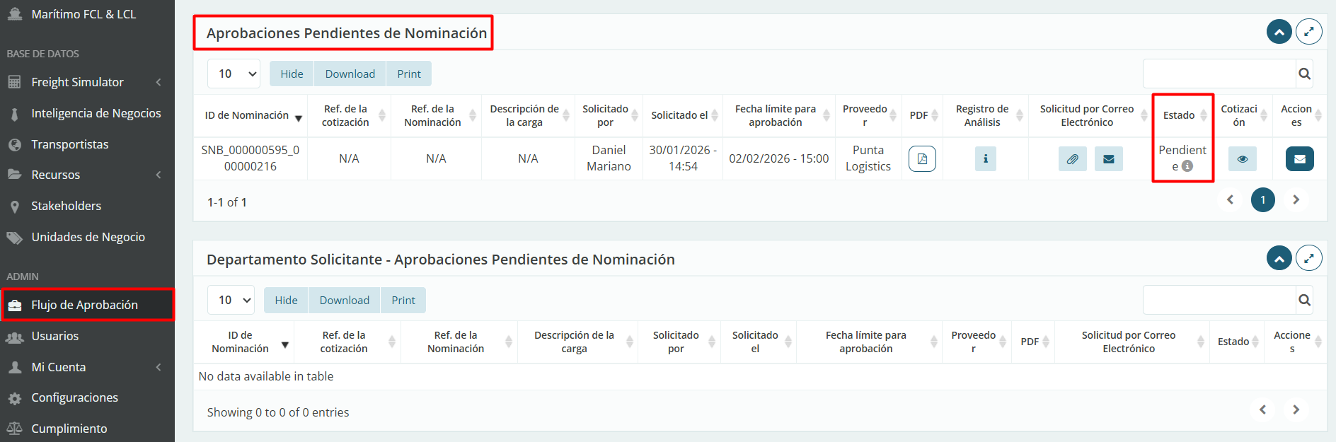Click the Print button in the second table

pos(403,300)
